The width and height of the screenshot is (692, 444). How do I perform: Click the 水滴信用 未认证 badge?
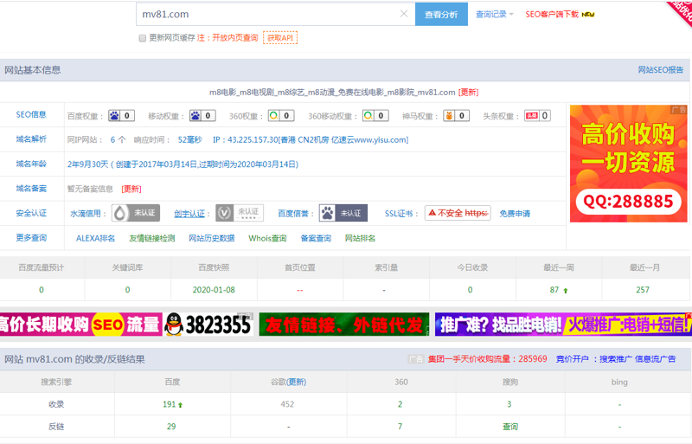pos(136,213)
